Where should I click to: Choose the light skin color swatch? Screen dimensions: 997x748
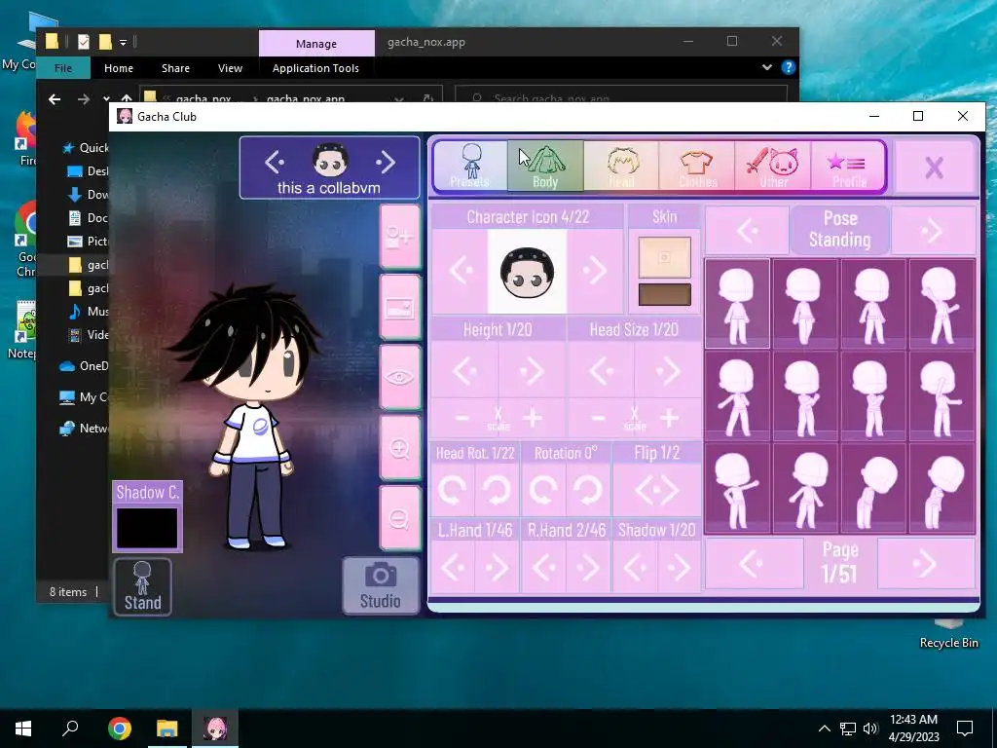pyautogui.click(x=664, y=257)
